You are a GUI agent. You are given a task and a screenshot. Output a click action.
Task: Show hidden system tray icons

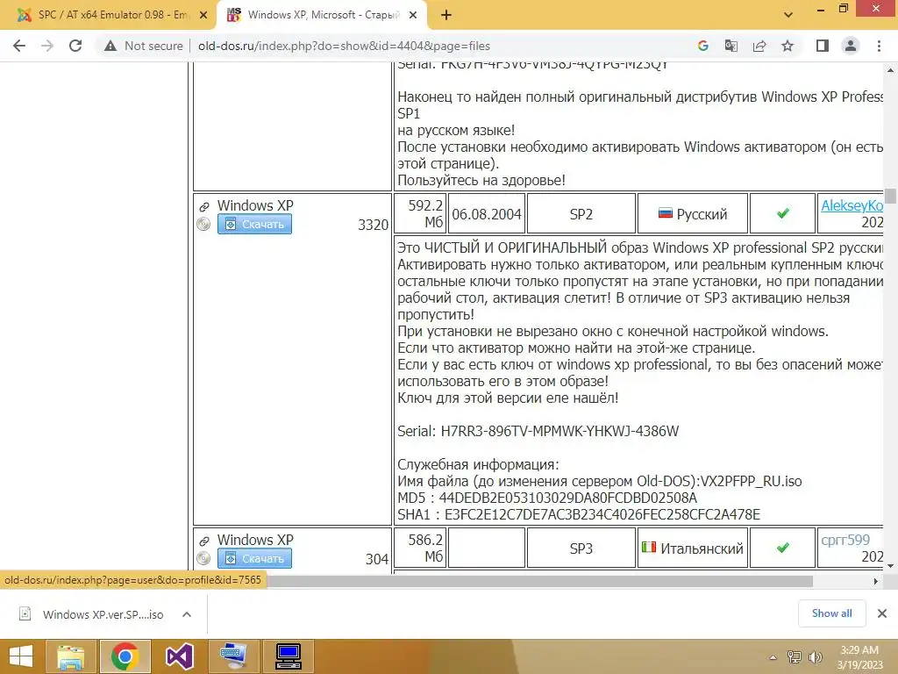tap(773, 657)
